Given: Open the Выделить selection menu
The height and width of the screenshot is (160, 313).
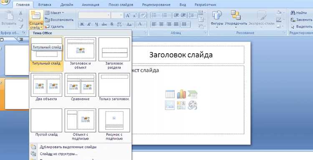Looking at the screenshot, I should [x=301, y=27].
